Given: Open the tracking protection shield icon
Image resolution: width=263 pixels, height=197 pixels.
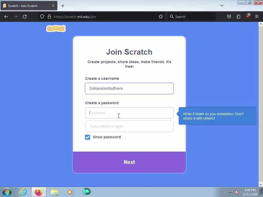Looking at the screenshot, I should (42, 17).
